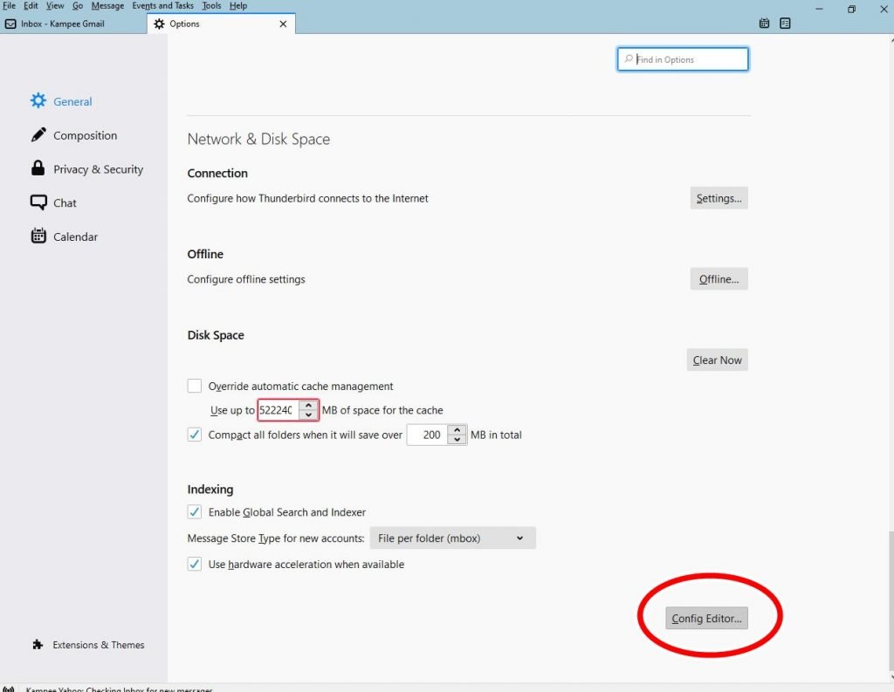Screen dimensions: 894x692
Task: Open the Tools menu
Action: 211,6
